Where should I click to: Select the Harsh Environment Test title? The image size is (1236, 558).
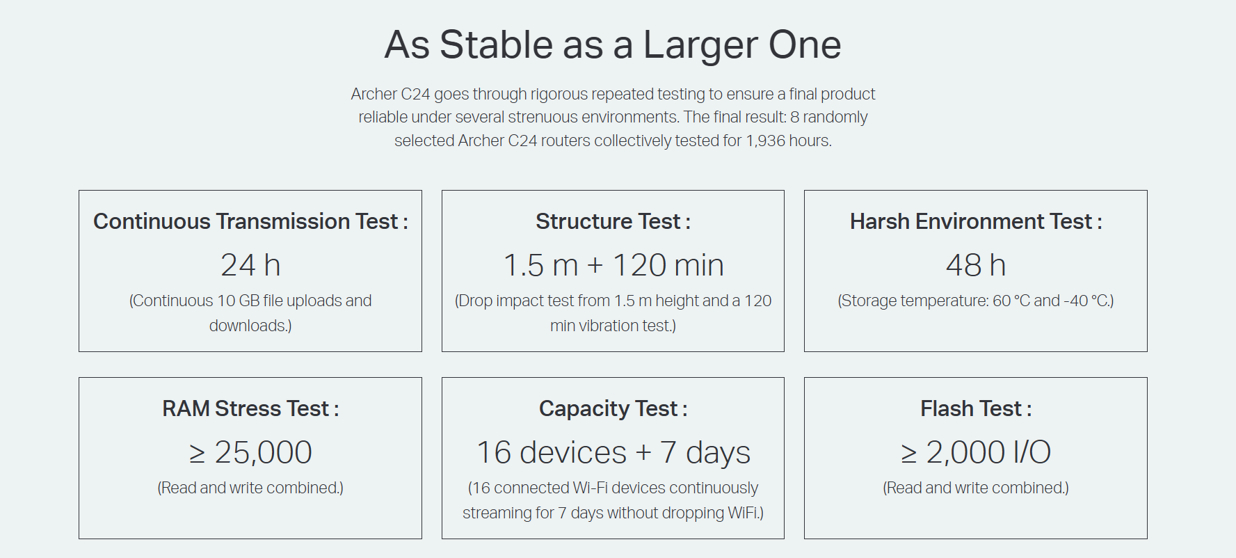point(975,221)
